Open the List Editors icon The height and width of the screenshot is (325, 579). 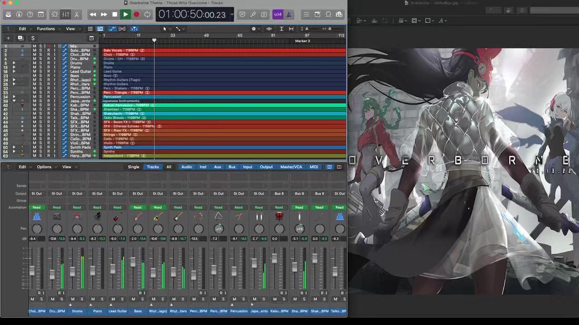click(x=306, y=14)
